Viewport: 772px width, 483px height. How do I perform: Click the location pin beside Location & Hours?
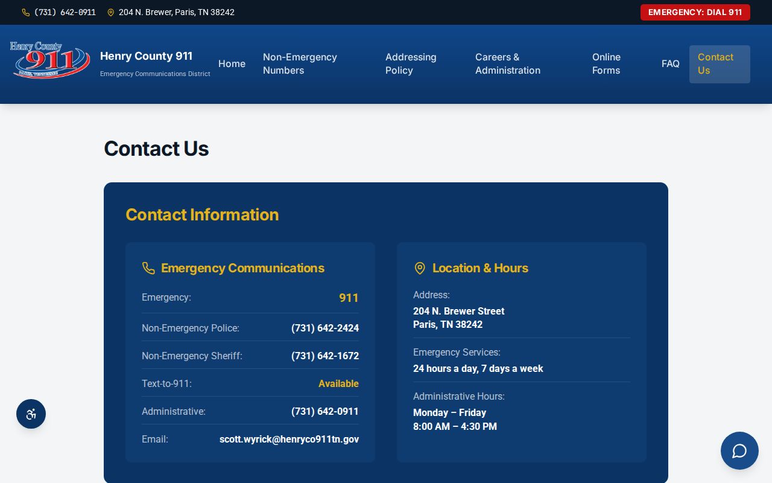[420, 268]
